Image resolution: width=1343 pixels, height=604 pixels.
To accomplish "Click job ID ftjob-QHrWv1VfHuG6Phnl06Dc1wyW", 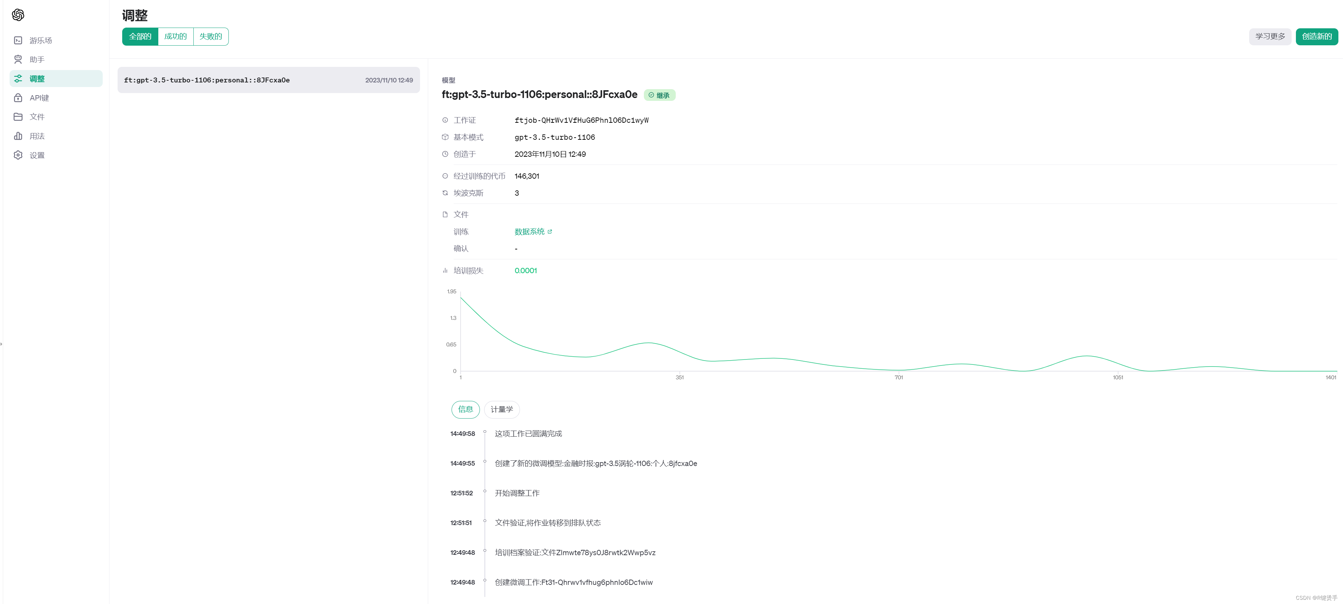I will click(581, 120).
